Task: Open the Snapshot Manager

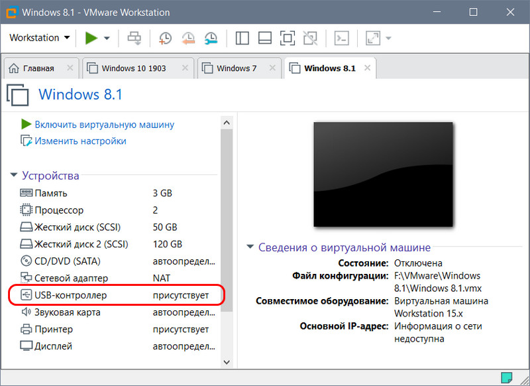Action: click(211, 38)
